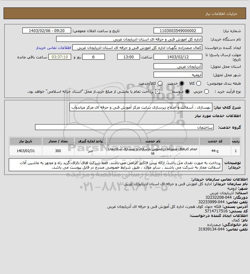Image resolution: width=250 pixels, height=274 pixels.
Task: Click the contact phone 32233999-044
Action: [211, 202]
